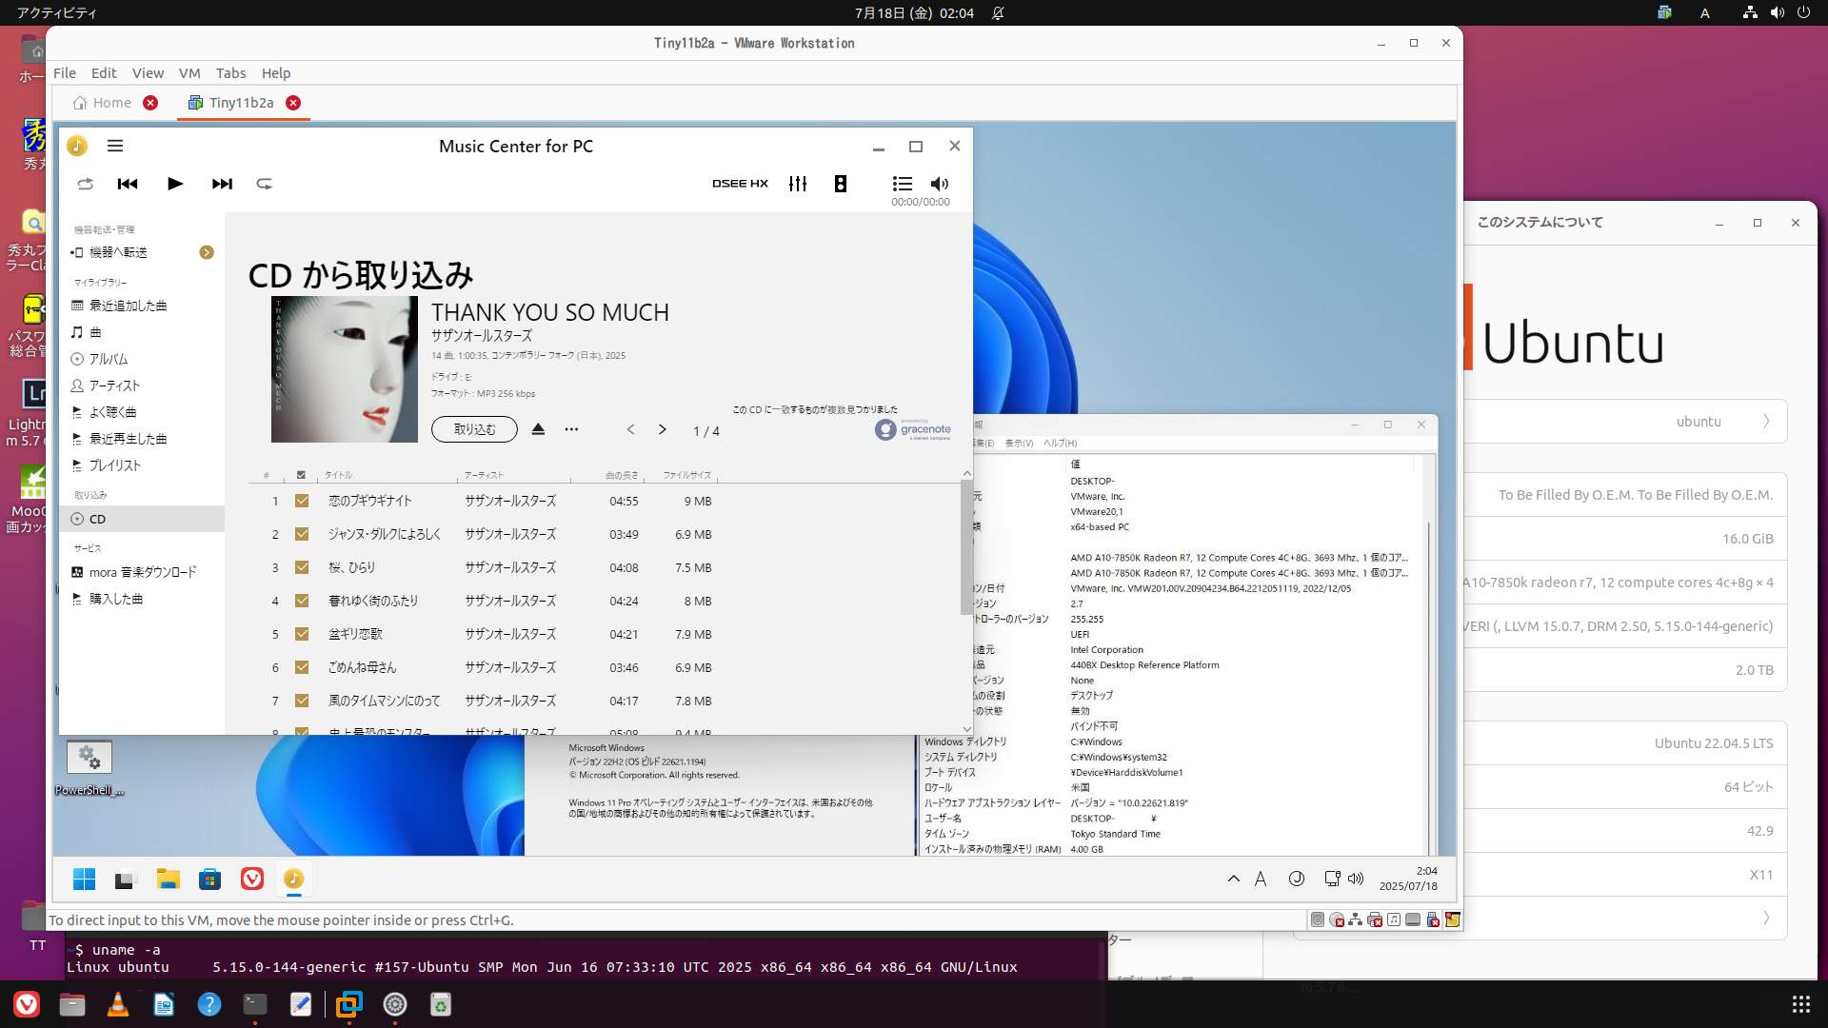
Task: Open the ubuntu device name row
Action: [x=1625, y=422]
